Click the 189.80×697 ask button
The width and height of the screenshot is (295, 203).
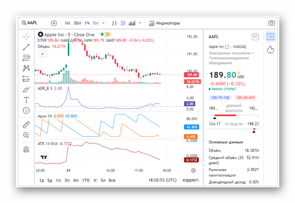(x=245, y=98)
